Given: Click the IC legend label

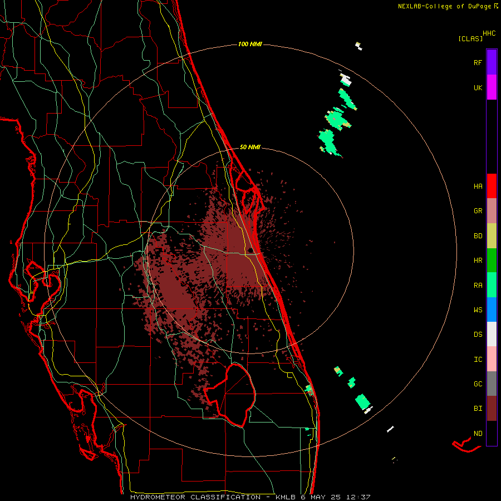Looking at the screenshot, I should (x=478, y=360).
